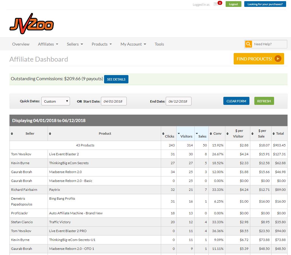Click the 36.36% conversion for Live Event Blaster 2 PRO

[x=218, y=231]
